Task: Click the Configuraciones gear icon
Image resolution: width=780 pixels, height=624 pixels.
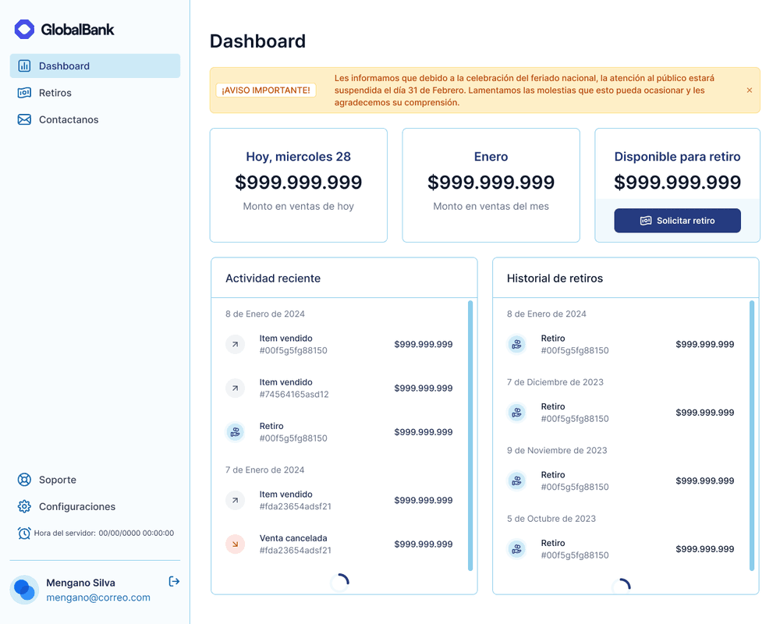Action: click(x=24, y=506)
